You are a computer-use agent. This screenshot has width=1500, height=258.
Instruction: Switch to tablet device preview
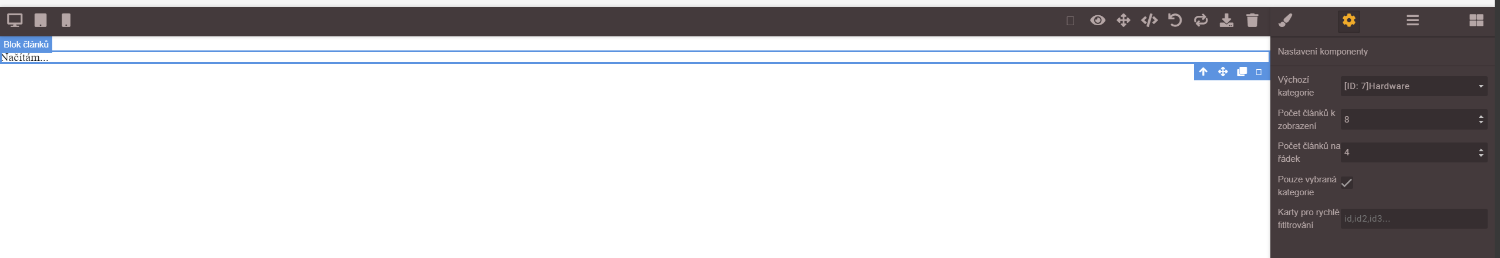tap(41, 21)
